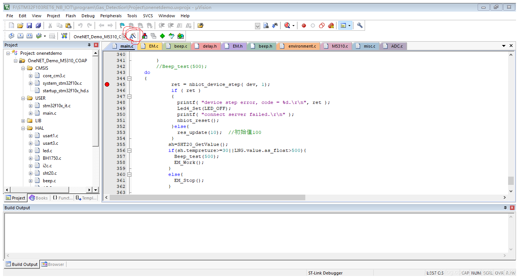The height and width of the screenshot is (279, 519).
Task: Open the Configuration wrench icon
Action: click(360, 25)
